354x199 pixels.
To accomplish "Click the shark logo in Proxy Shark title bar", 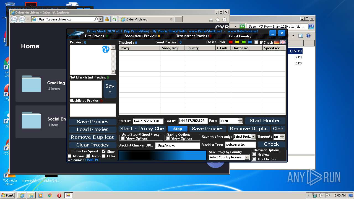I will [x=75, y=33].
